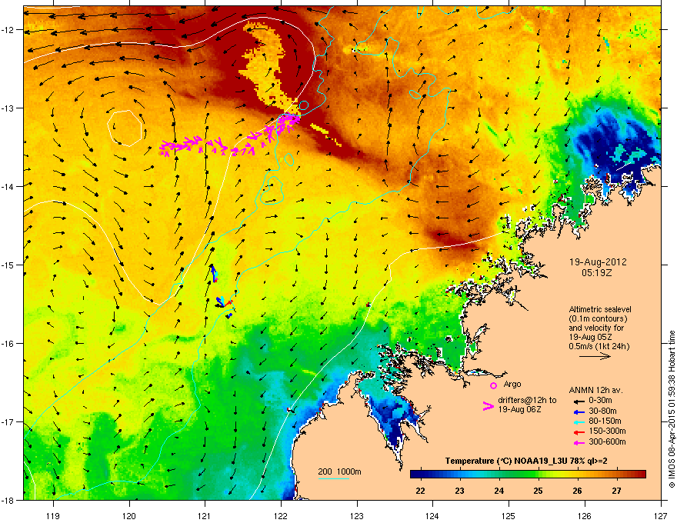Click the drifters@12h legend label
The image size is (677, 523).
coord(527,405)
